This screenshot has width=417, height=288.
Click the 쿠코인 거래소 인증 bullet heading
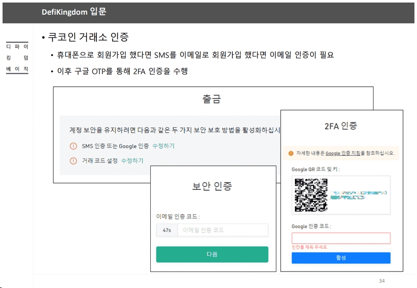[x=88, y=38]
